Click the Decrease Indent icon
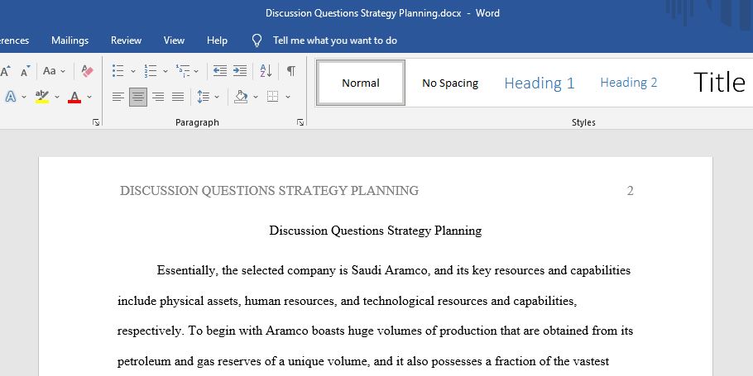The height and width of the screenshot is (376, 753). coord(220,71)
